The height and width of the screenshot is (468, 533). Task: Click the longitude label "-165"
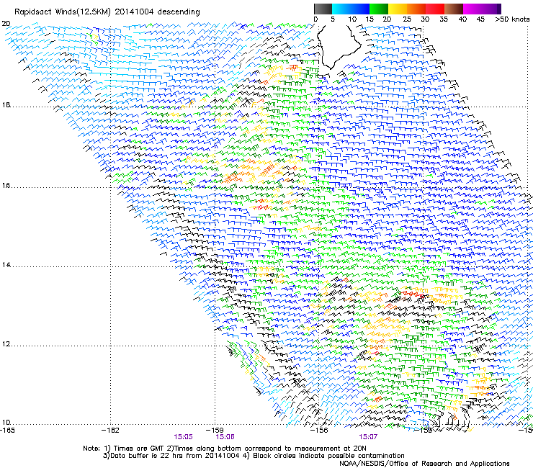(7, 431)
